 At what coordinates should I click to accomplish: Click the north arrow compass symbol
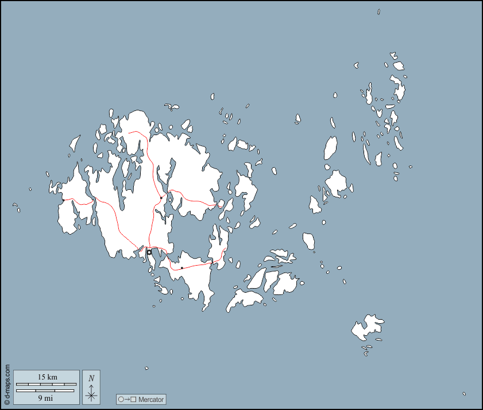coord(91,392)
